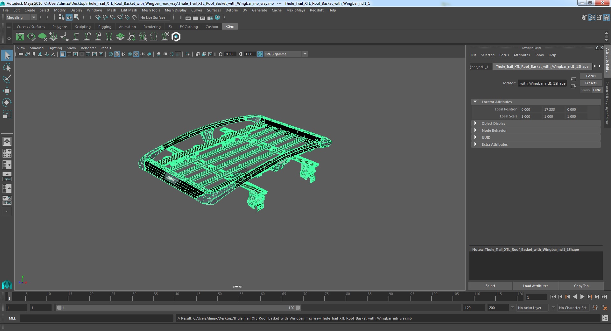Image resolution: width=611 pixels, height=331 pixels.
Task: Click the Hide button
Action: click(597, 90)
